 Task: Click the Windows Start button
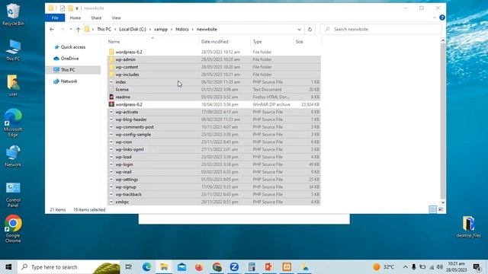(x=8, y=267)
